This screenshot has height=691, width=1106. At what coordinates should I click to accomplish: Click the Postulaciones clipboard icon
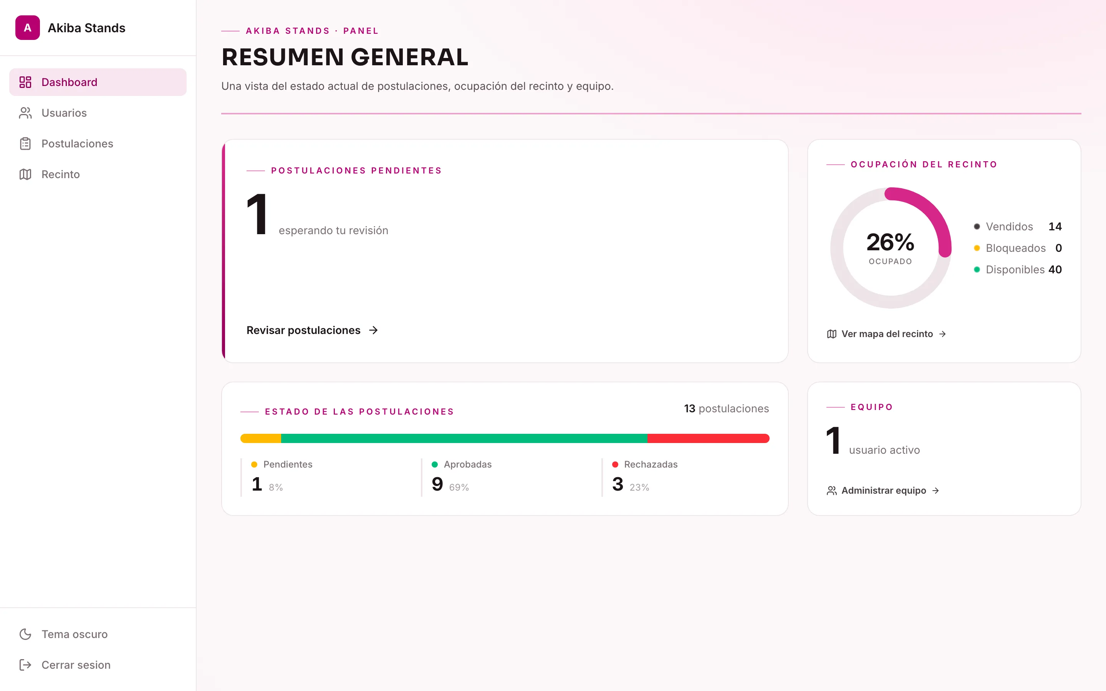(25, 144)
